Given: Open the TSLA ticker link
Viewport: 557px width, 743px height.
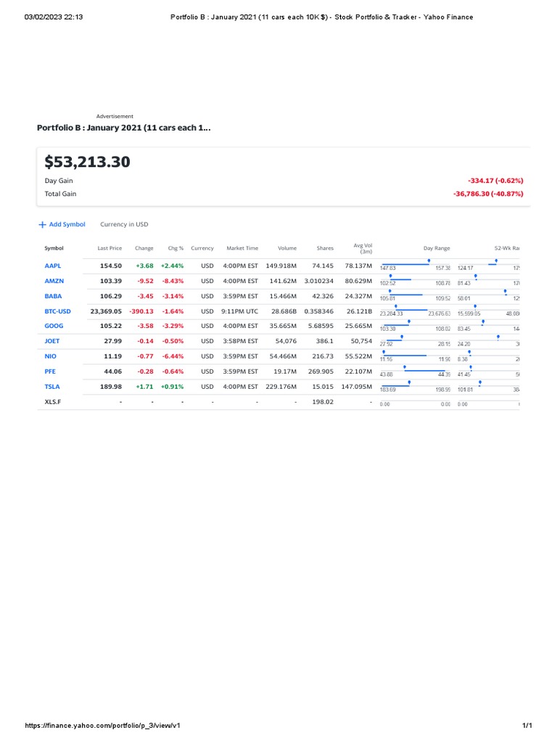Looking at the screenshot, I should tap(52, 387).
